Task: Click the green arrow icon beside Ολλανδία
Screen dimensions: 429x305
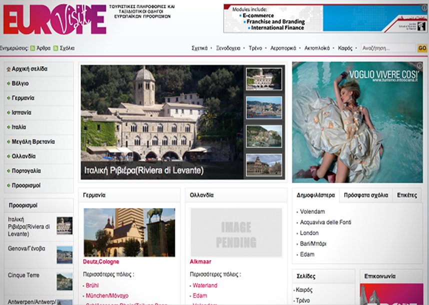Action: pos(8,156)
